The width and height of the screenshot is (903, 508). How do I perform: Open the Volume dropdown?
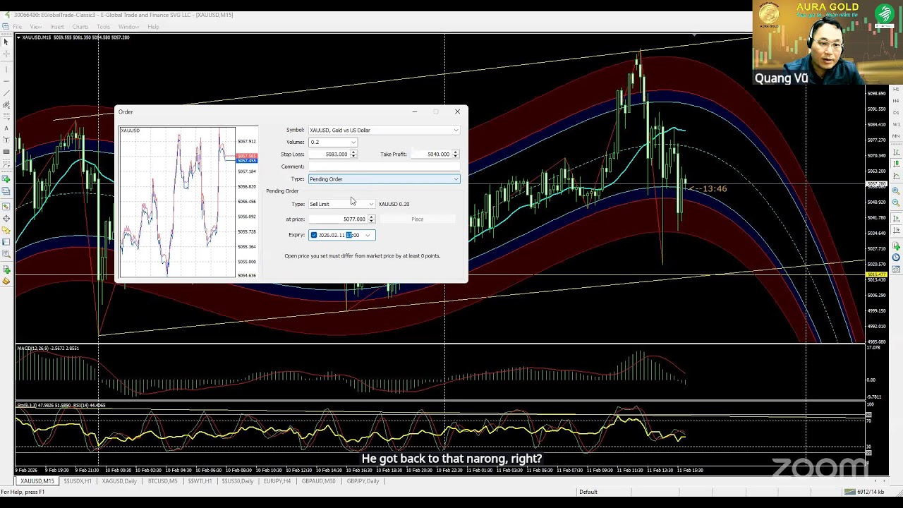(353, 143)
